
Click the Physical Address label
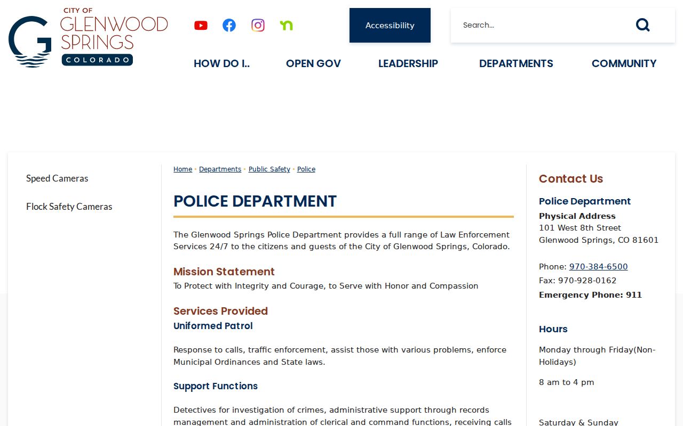click(577, 216)
